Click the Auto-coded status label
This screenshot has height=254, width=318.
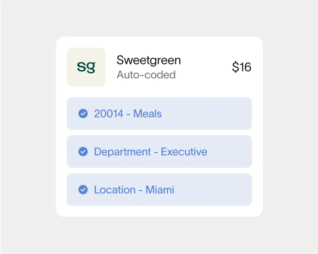pos(146,75)
